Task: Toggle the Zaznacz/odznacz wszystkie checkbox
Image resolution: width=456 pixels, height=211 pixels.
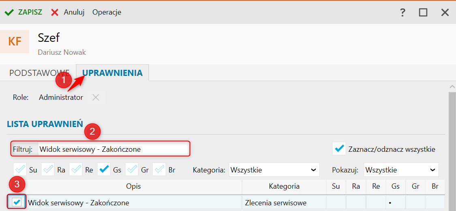Action: [x=338, y=149]
